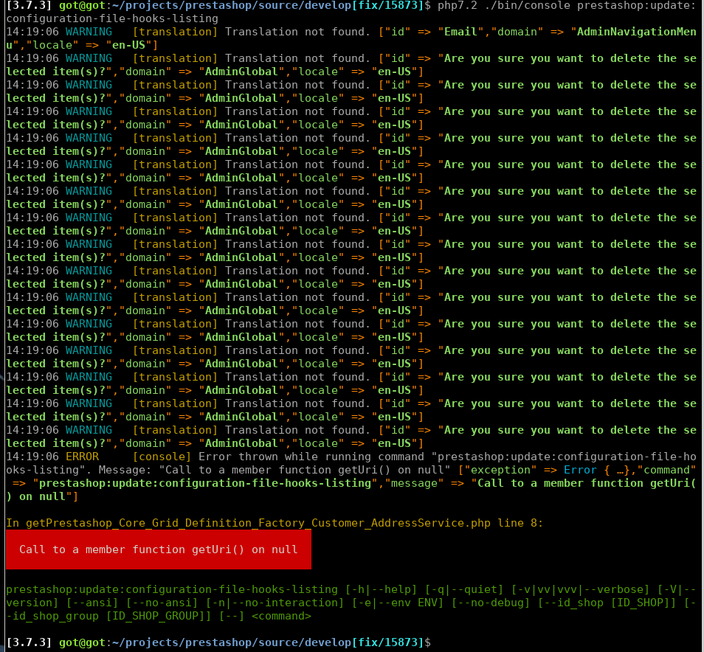Click the red ERROR log level label
704x652 pixels.
click(x=82, y=457)
